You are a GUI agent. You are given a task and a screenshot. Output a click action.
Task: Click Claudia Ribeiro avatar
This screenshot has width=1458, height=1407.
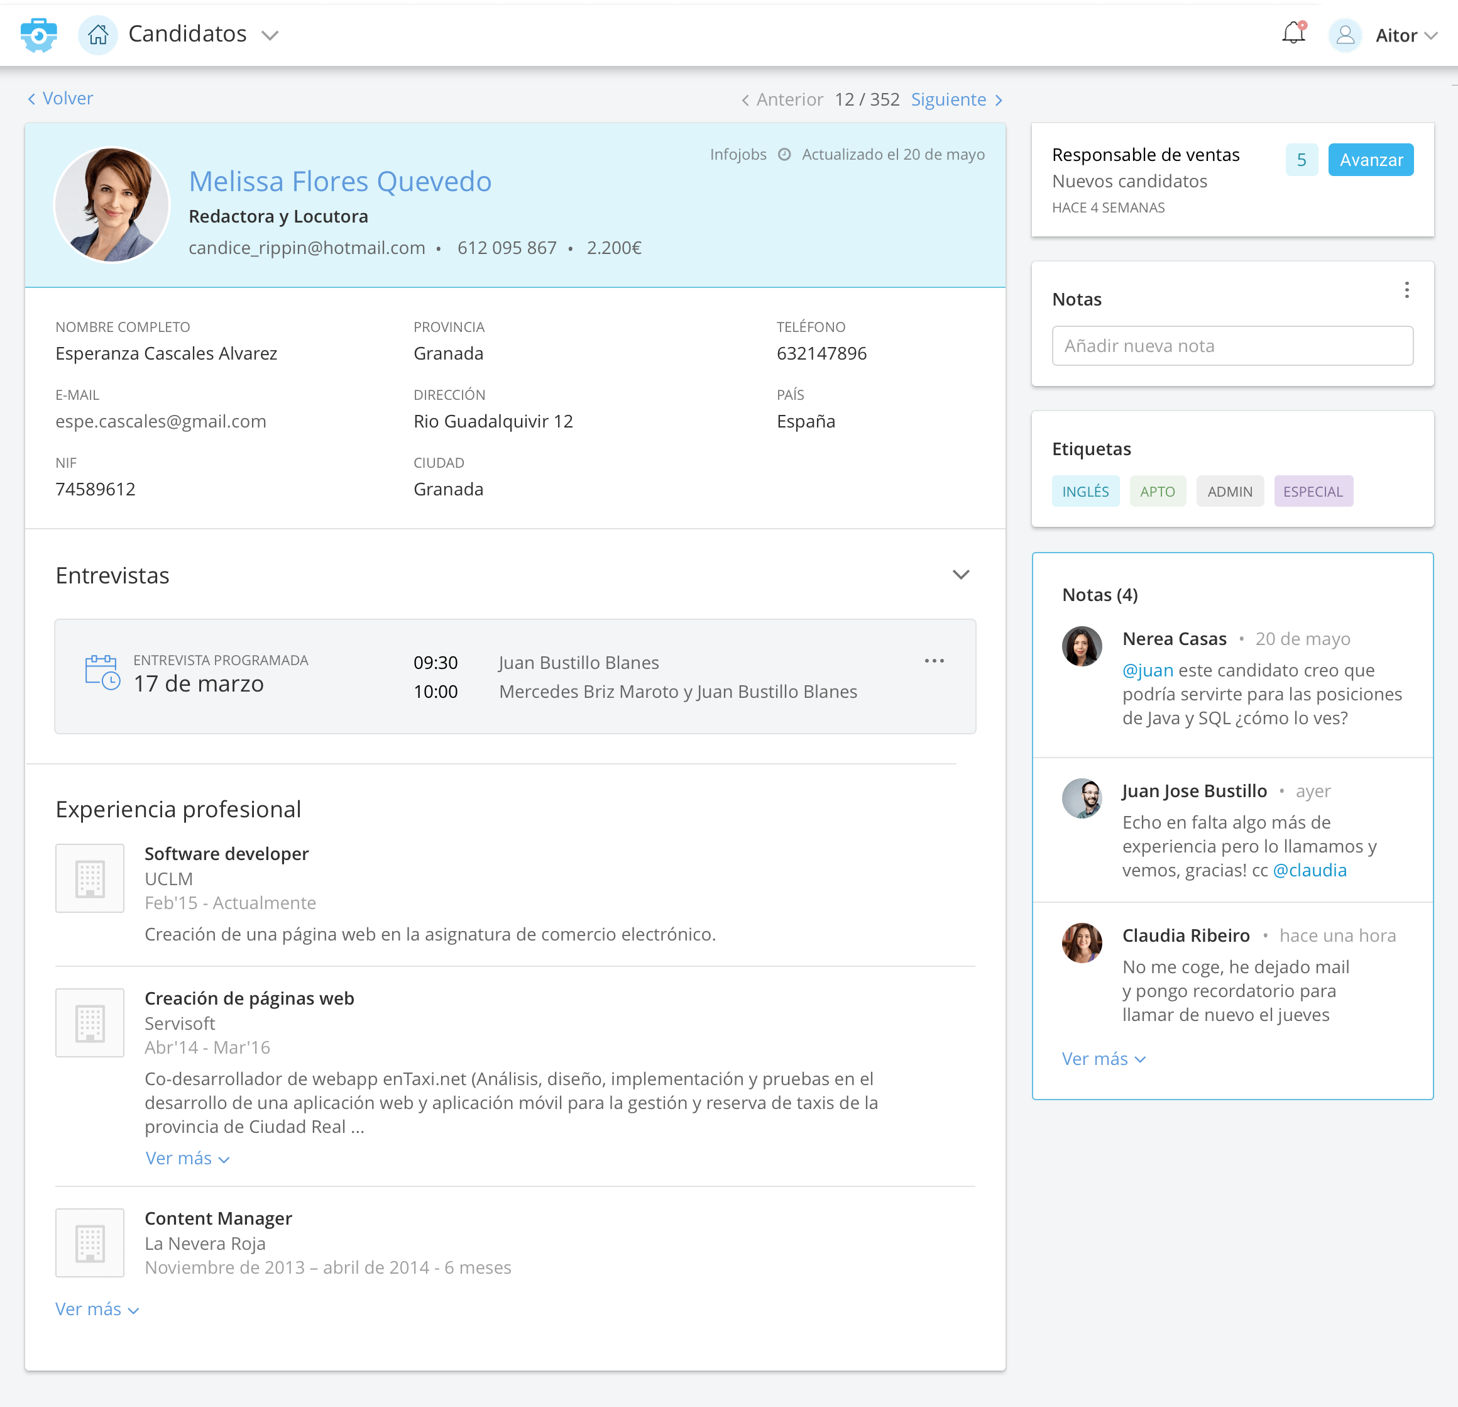click(1082, 942)
